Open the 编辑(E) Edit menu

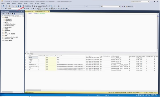point(9,3)
